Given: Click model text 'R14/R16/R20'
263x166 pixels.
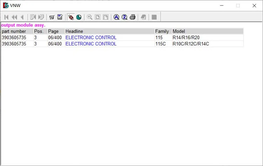Looking at the screenshot, I should [x=186, y=38].
